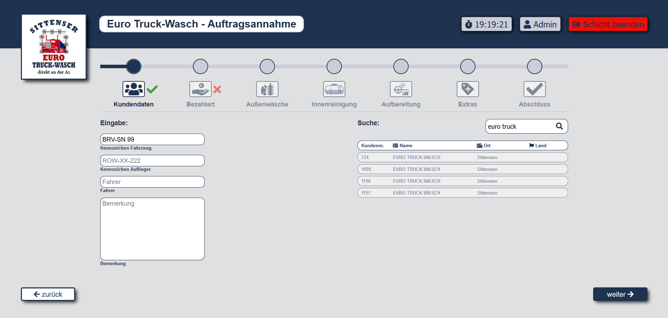The width and height of the screenshot is (668, 318).
Task: Select customer row number 724
Action: point(463,157)
